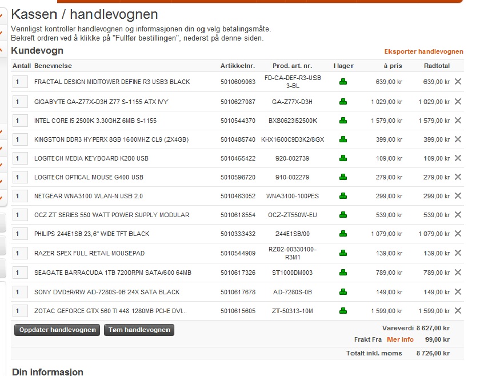Screen dimensions: 480x376
Task: Click shipping cost '99,00 kr'
Action: click(x=437, y=339)
